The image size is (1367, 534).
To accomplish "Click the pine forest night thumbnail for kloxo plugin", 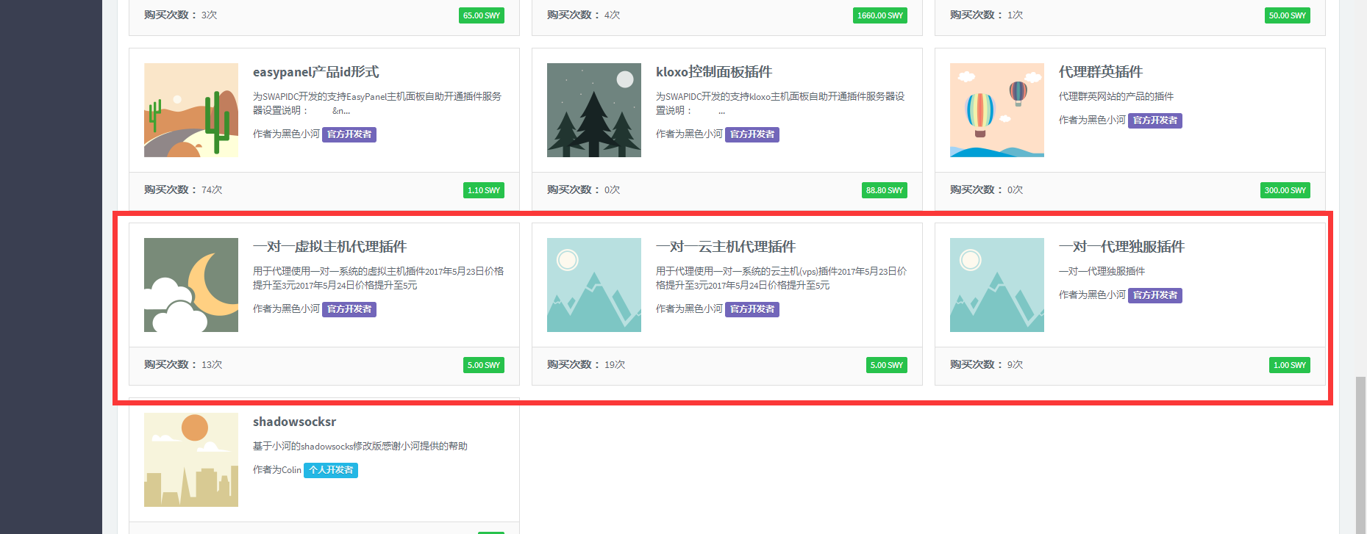I will pos(594,110).
